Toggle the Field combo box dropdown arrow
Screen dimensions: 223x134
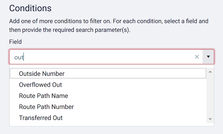click(208, 57)
